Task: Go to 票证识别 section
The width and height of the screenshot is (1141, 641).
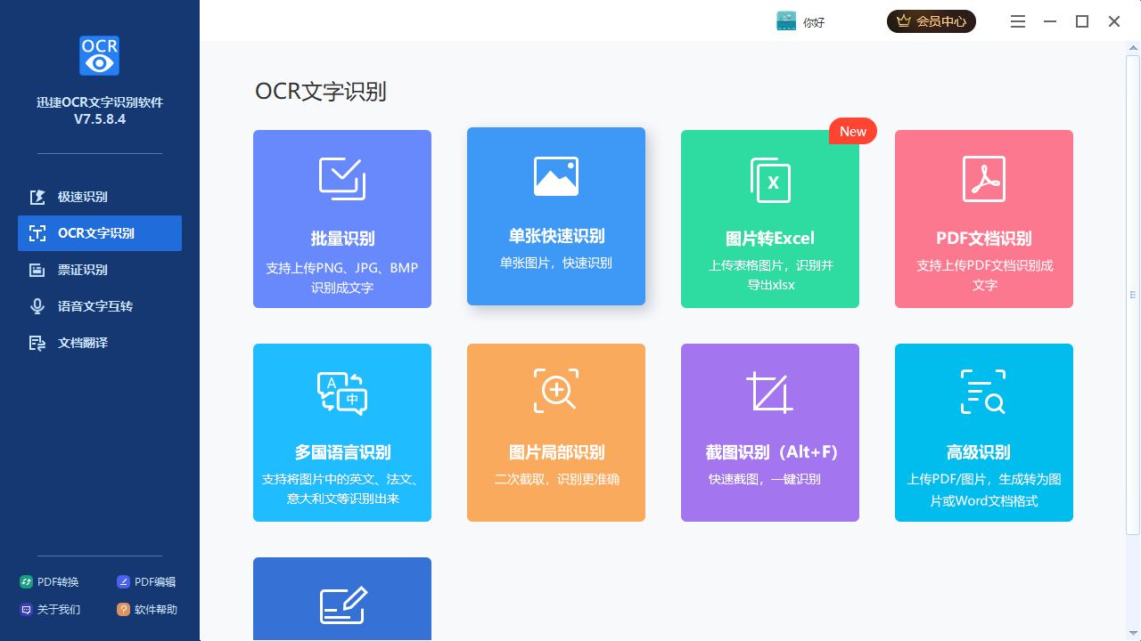Action: 100,270
